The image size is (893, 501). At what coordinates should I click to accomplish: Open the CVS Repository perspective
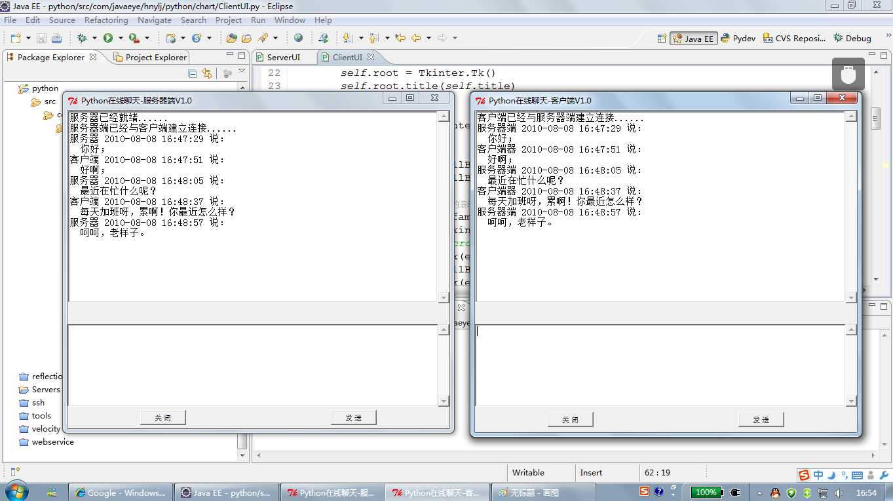coord(795,39)
